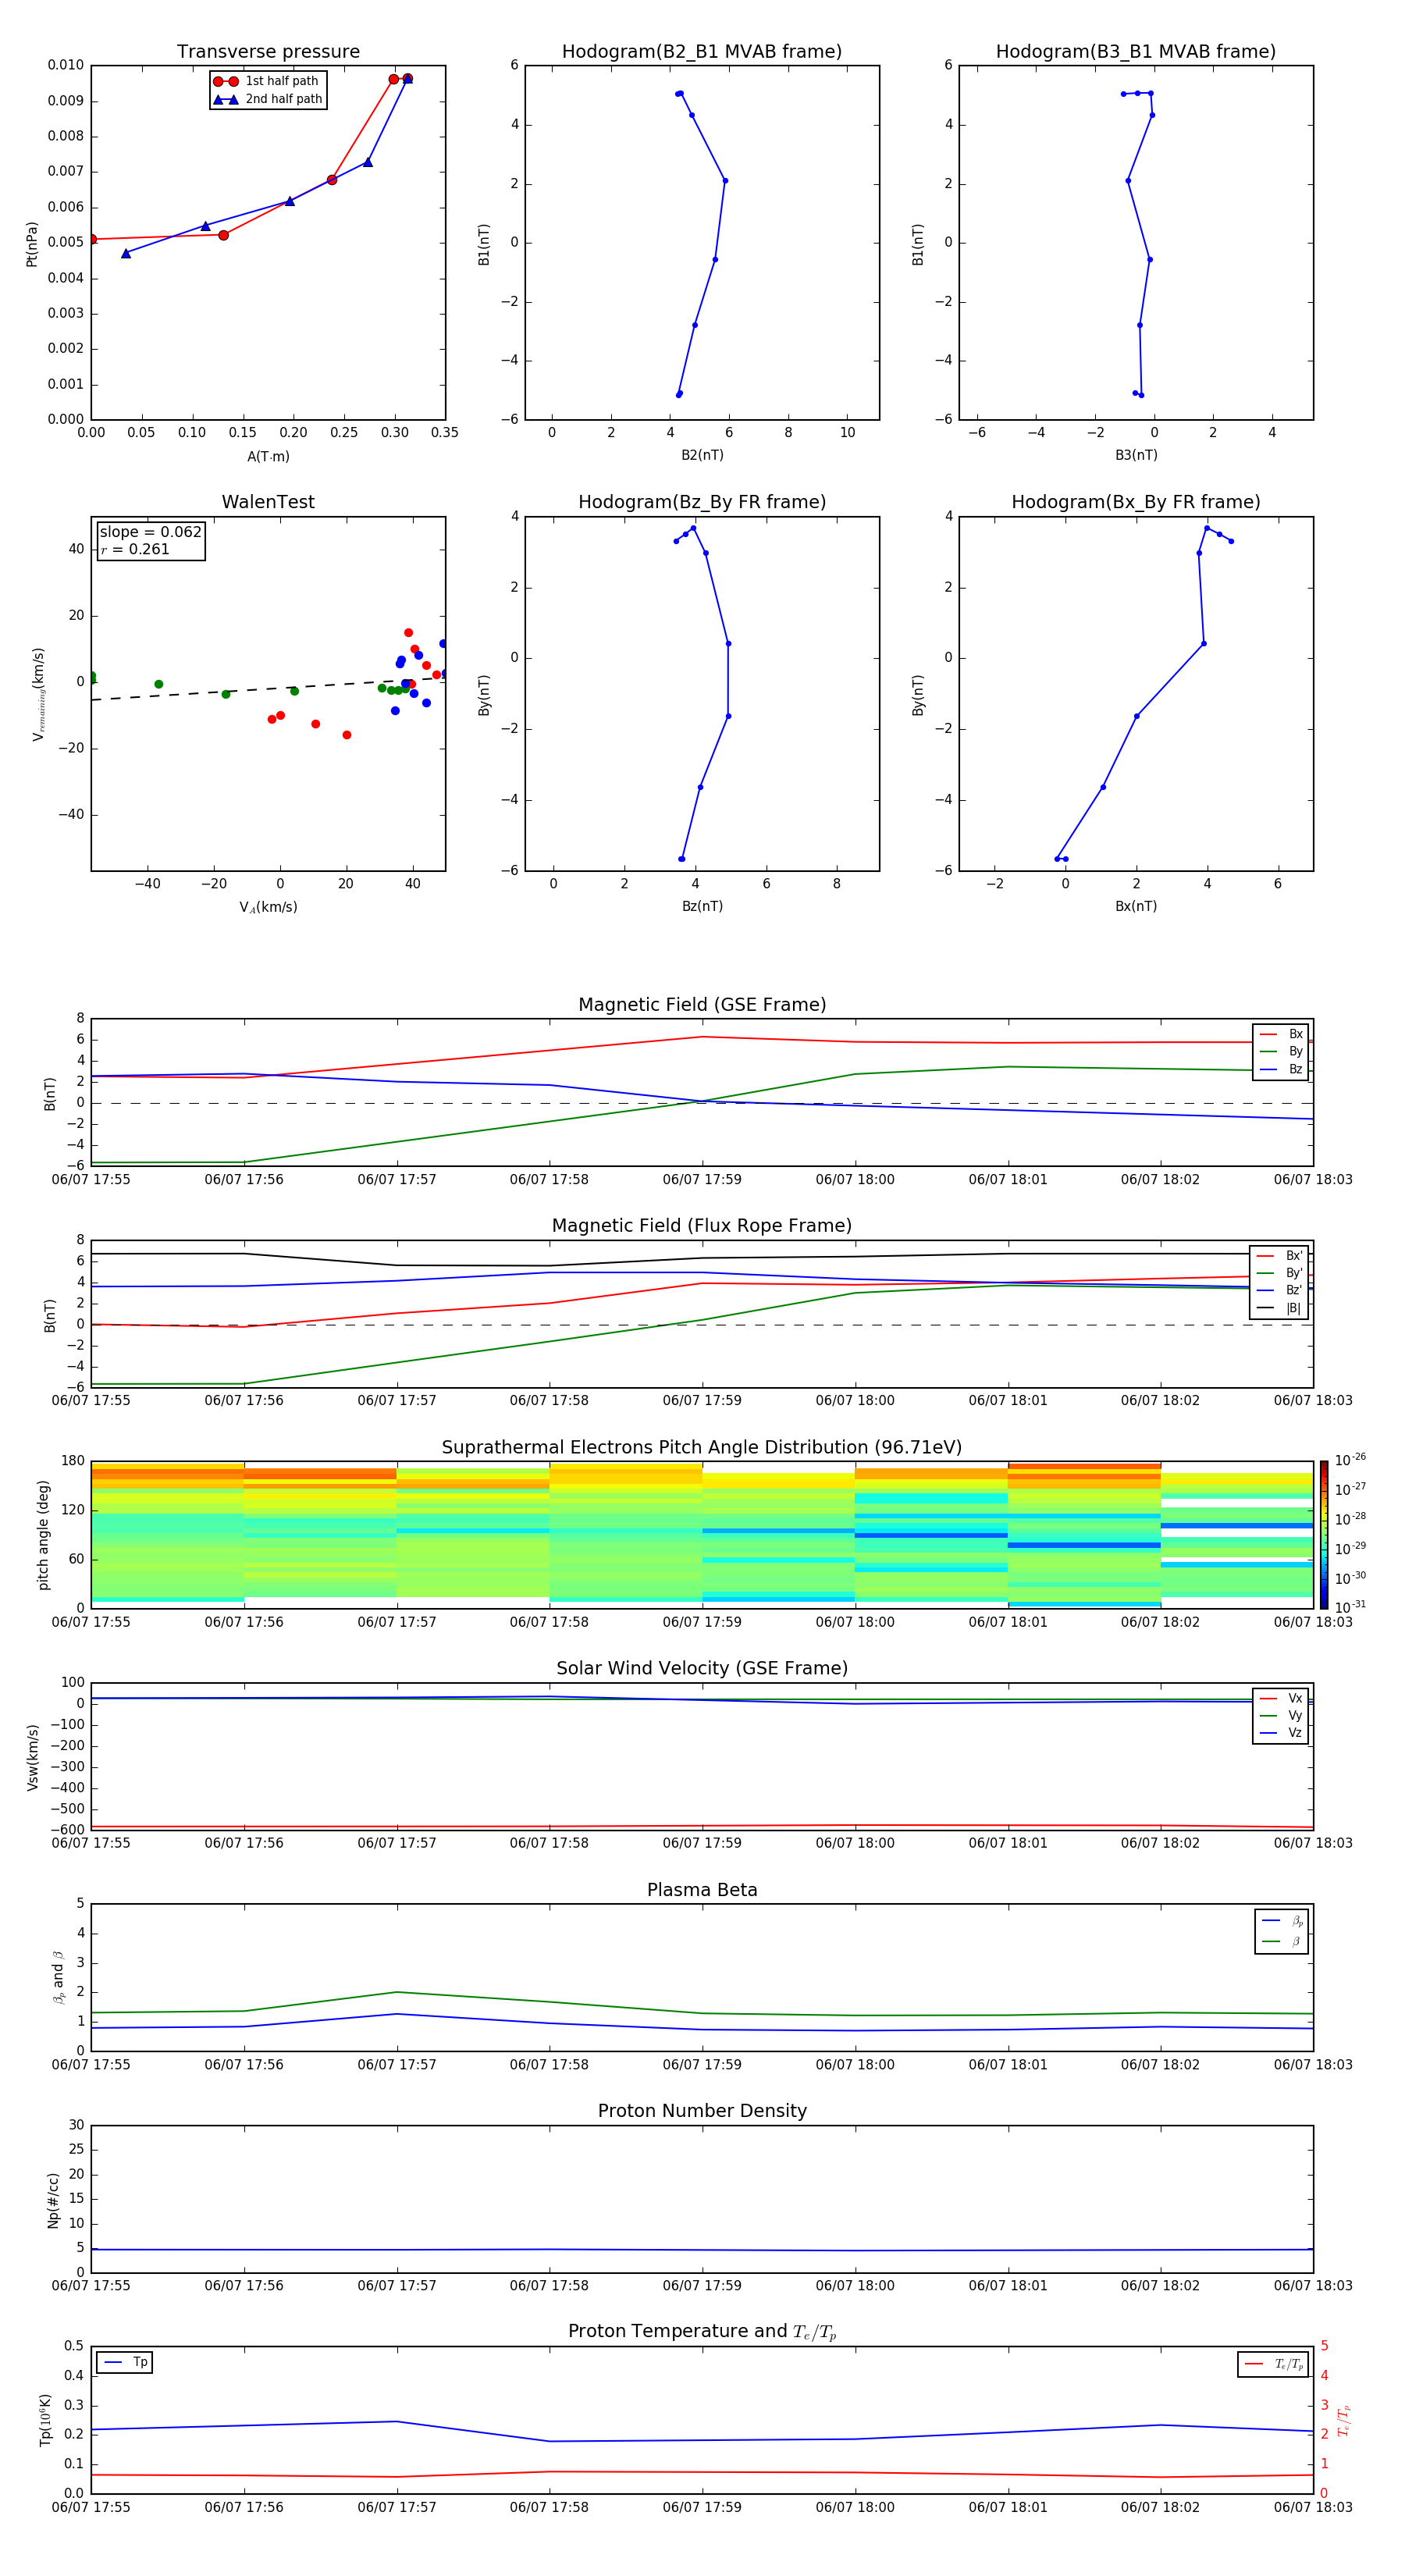Image resolution: width=1405 pixels, height=2576 pixels.
Task: Click the "B3(nT)" x-axis label
Action: coord(1136,455)
